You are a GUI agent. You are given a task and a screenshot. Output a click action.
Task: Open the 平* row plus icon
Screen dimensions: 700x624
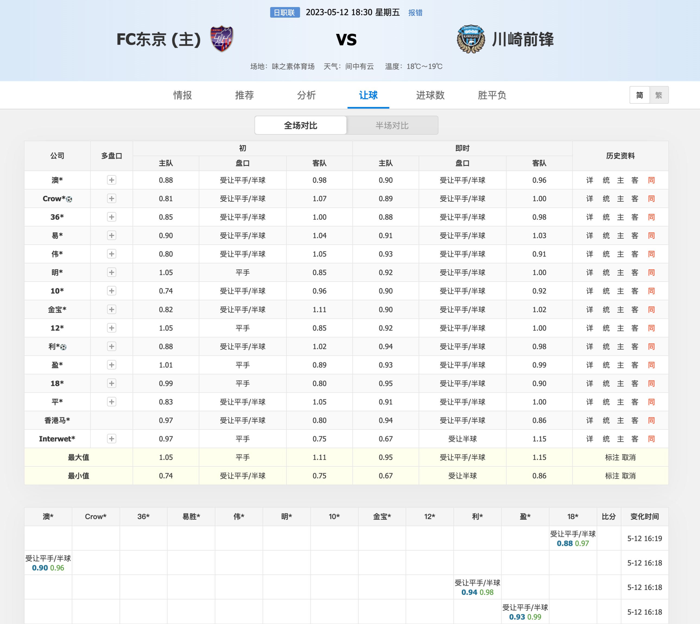tap(111, 402)
